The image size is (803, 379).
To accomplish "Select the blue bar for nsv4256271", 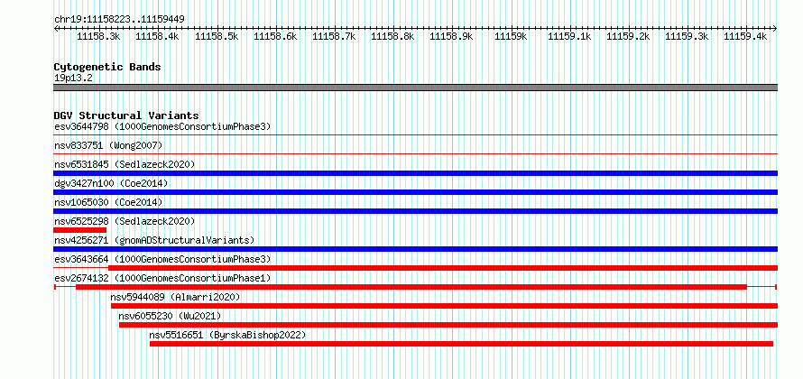I will (x=415, y=249).
